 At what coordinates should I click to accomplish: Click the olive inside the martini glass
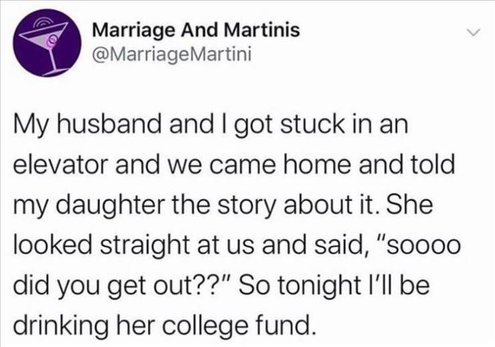tap(52, 41)
